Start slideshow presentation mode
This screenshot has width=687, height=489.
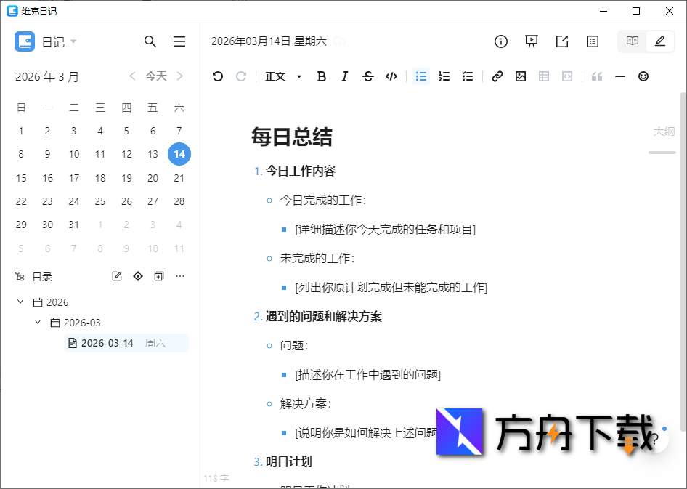(x=531, y=41)
